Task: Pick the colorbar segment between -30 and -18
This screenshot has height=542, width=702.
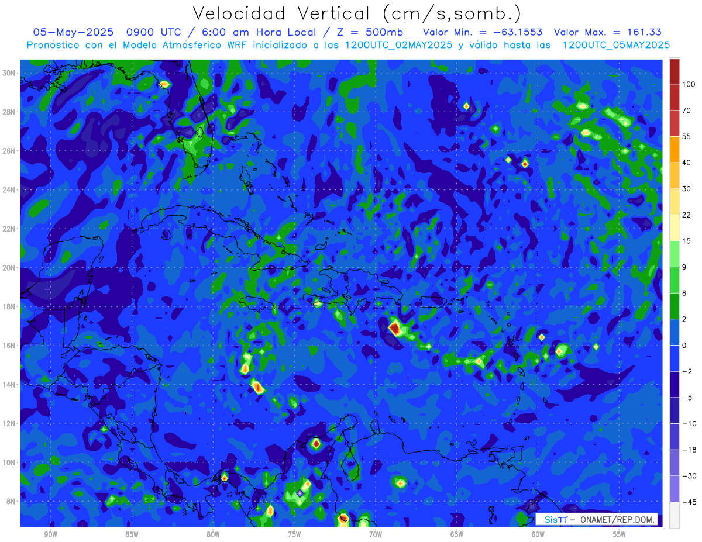Action: click(x=675, y=462)
